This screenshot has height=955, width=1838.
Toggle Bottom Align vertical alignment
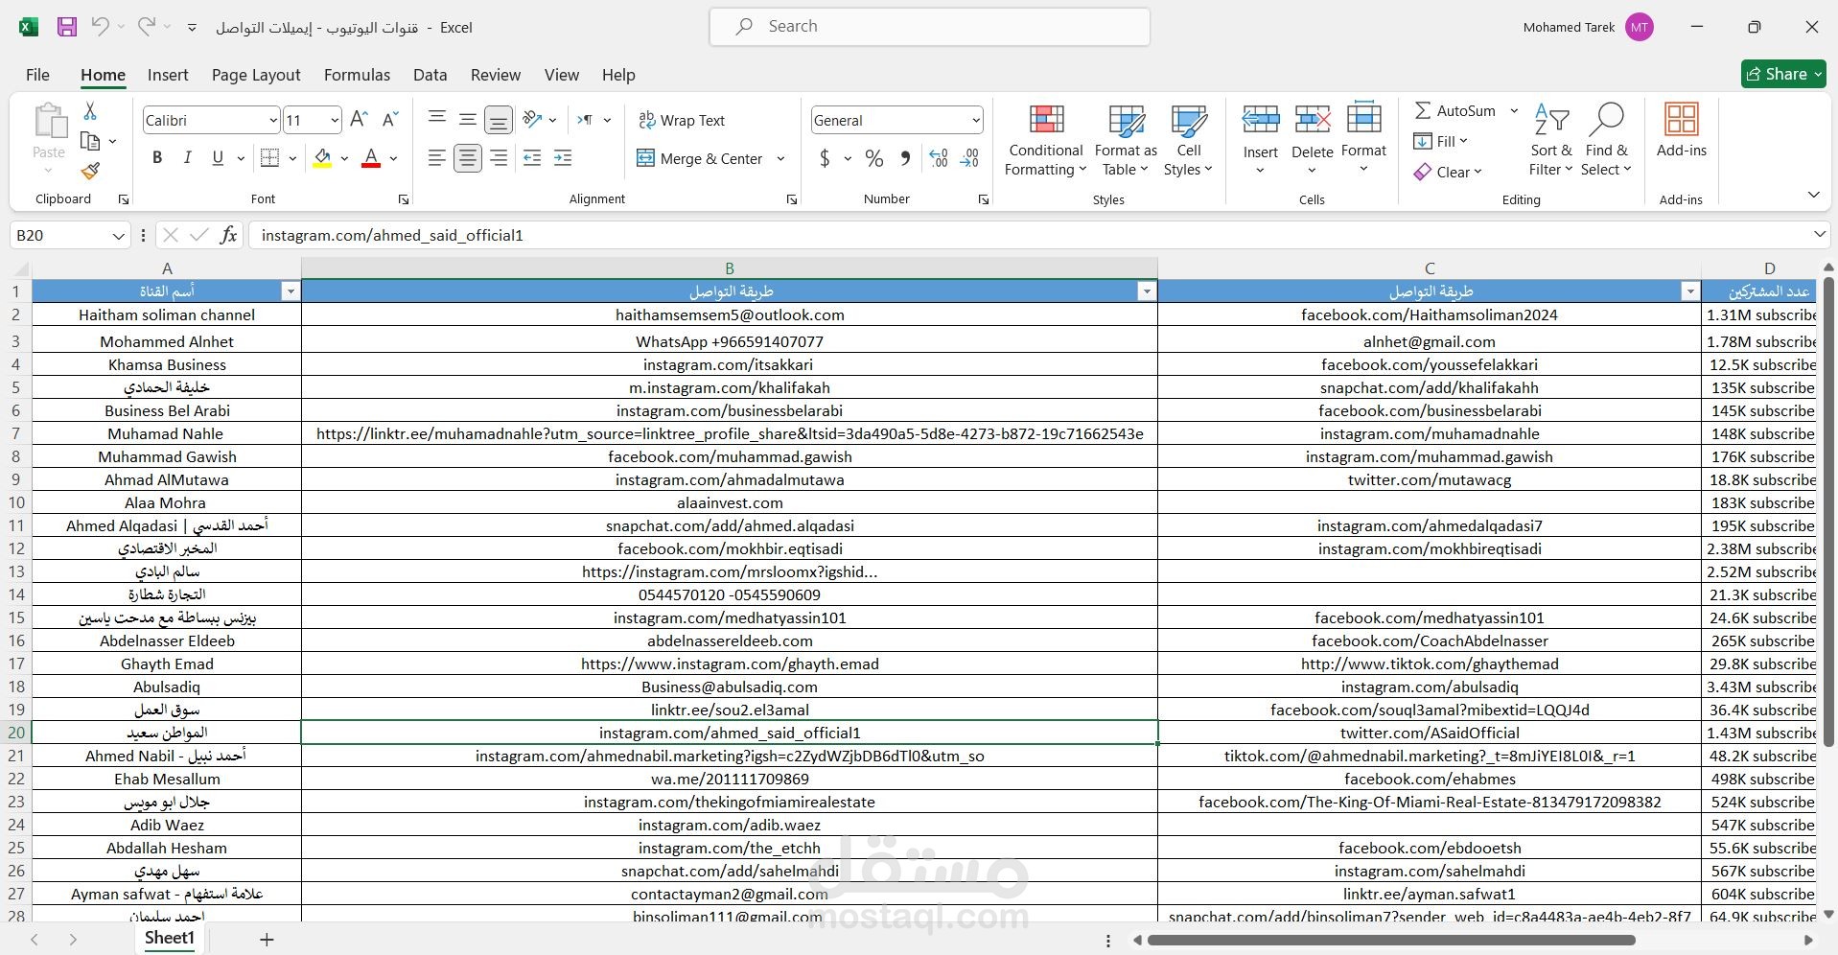499,120
